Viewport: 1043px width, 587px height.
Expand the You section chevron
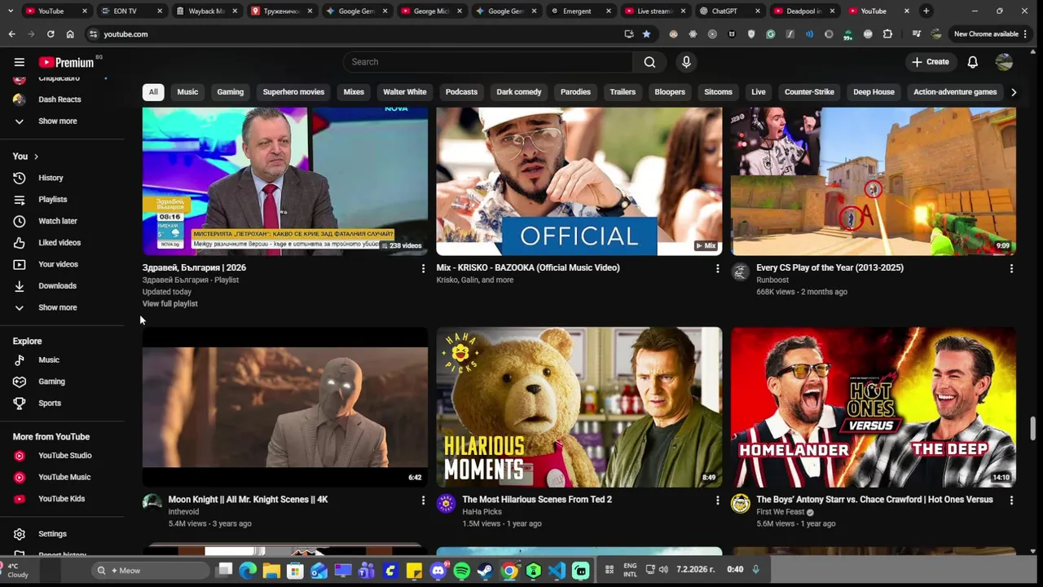(x=36, y=157)
